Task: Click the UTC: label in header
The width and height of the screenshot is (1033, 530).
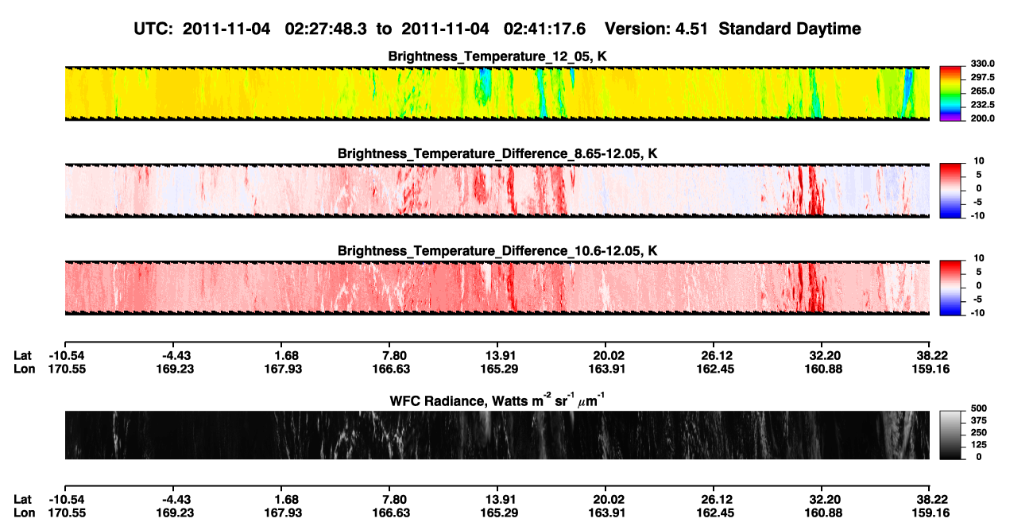Action: click(155, 29)
